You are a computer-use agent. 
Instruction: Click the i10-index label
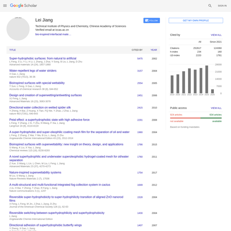tap(175, 55)
